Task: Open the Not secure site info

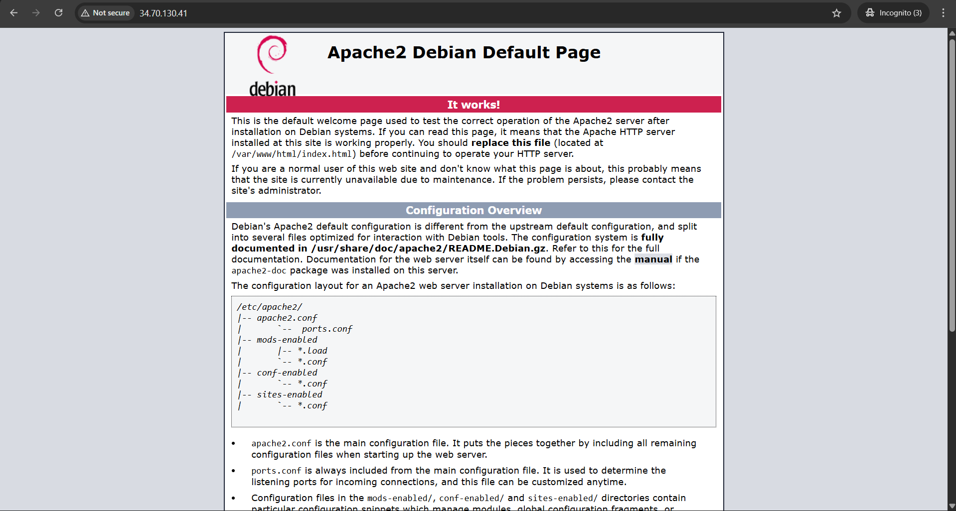Action: (x=106, y=13)
